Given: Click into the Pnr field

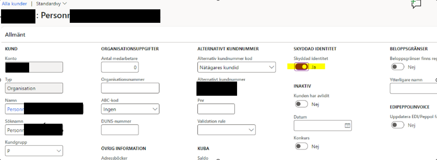Looking at the screenshot, I should tap(216, 109).
